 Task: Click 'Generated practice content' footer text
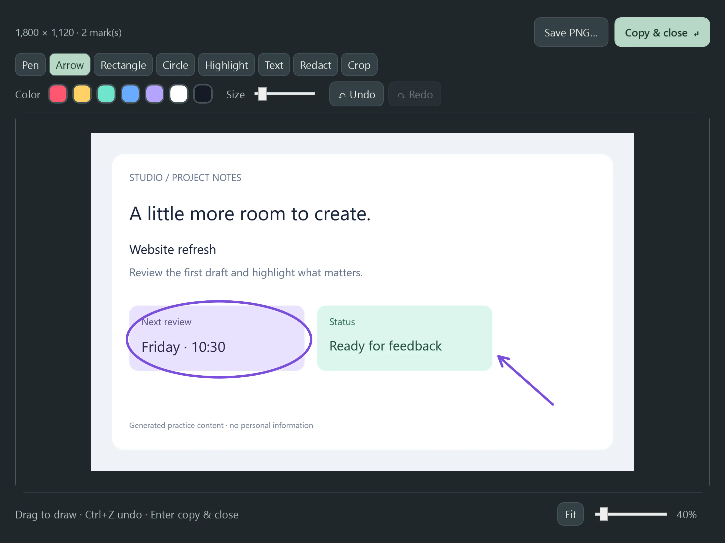click(221, 426)
